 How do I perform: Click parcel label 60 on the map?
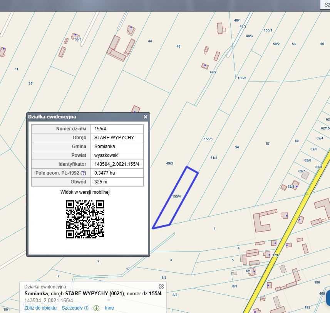point(296,141)
